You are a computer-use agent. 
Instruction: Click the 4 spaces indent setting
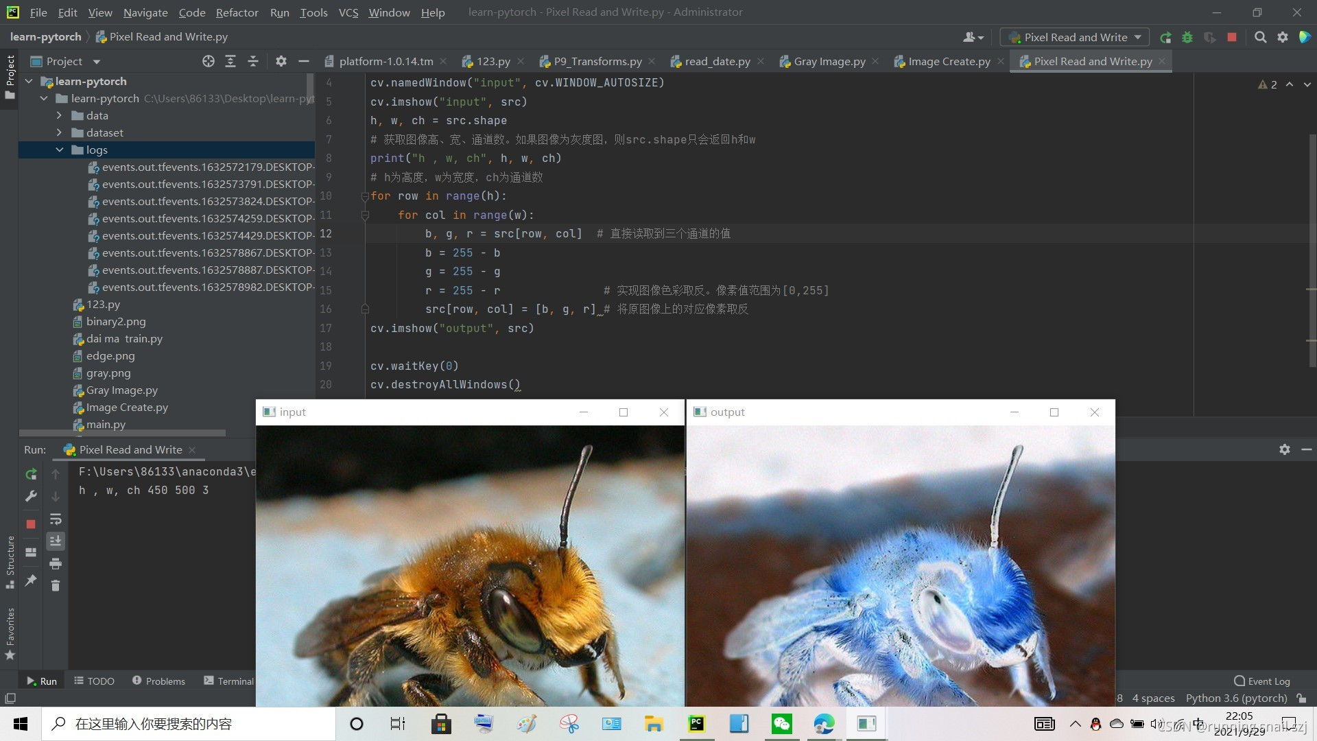coord(1153,698)
